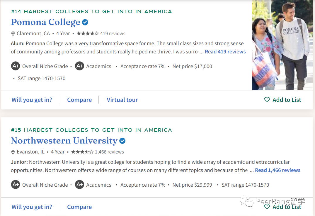
Task: Click Northwestern's Overall Niche Grade A+ badge
Action: click(16, 185)
